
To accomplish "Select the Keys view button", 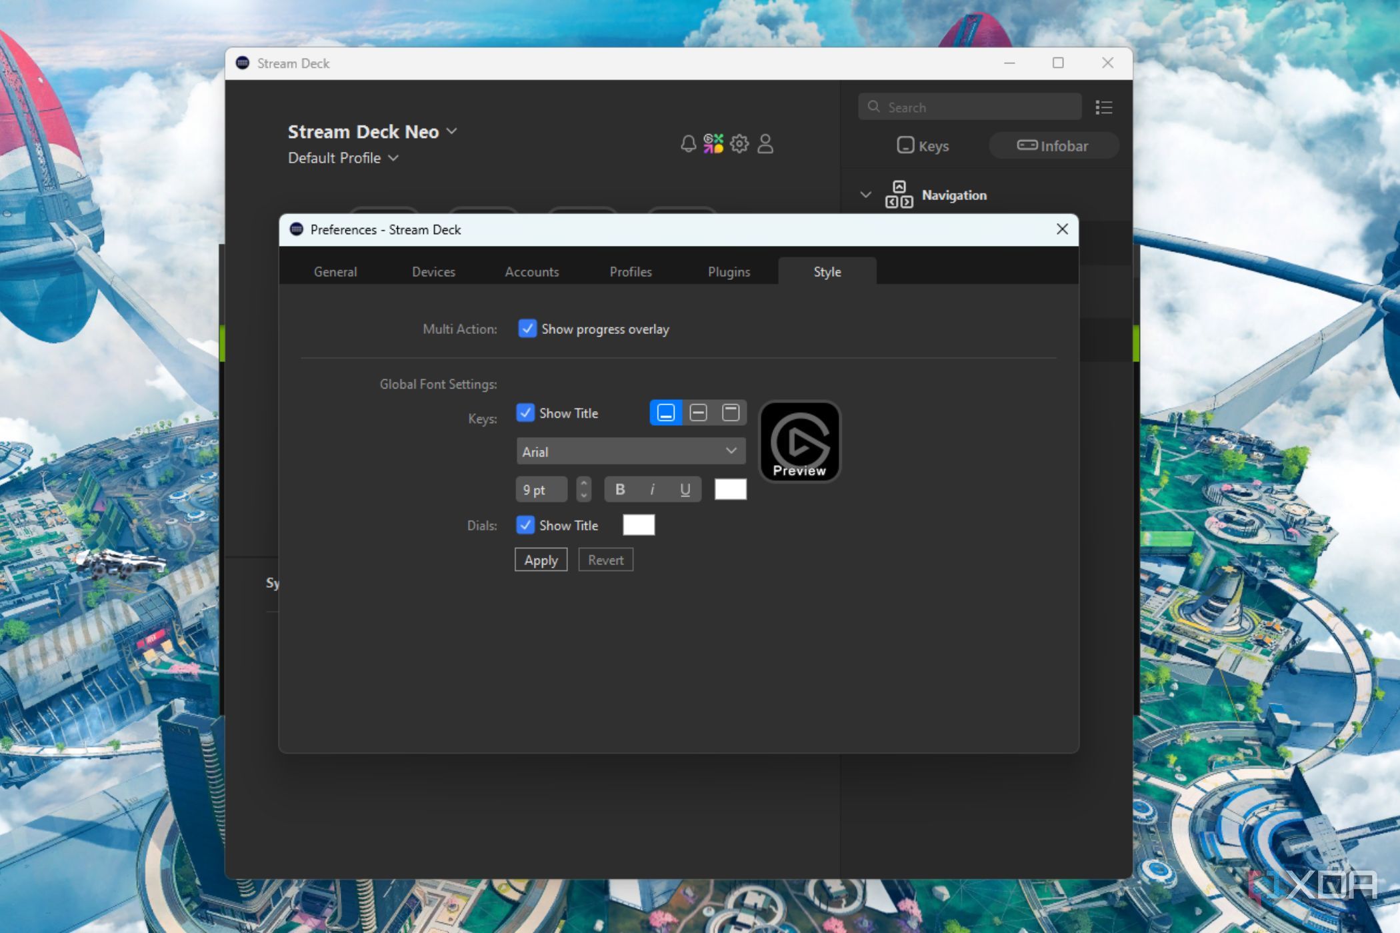I will 923,145.
